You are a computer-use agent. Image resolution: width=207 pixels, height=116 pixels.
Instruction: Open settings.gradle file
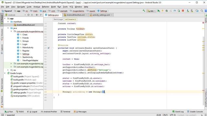click(26, 92)
